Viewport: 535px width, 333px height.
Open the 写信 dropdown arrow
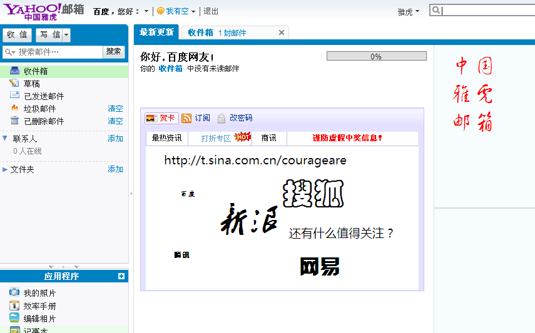coord(67,35)
